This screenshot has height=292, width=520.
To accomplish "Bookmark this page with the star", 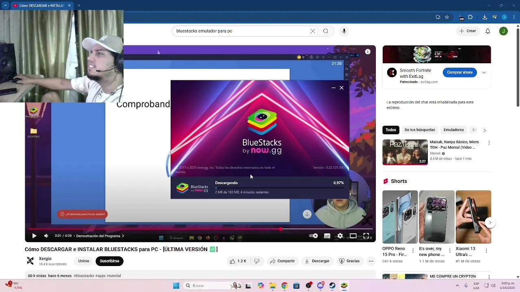I will (x=447, y=17).
